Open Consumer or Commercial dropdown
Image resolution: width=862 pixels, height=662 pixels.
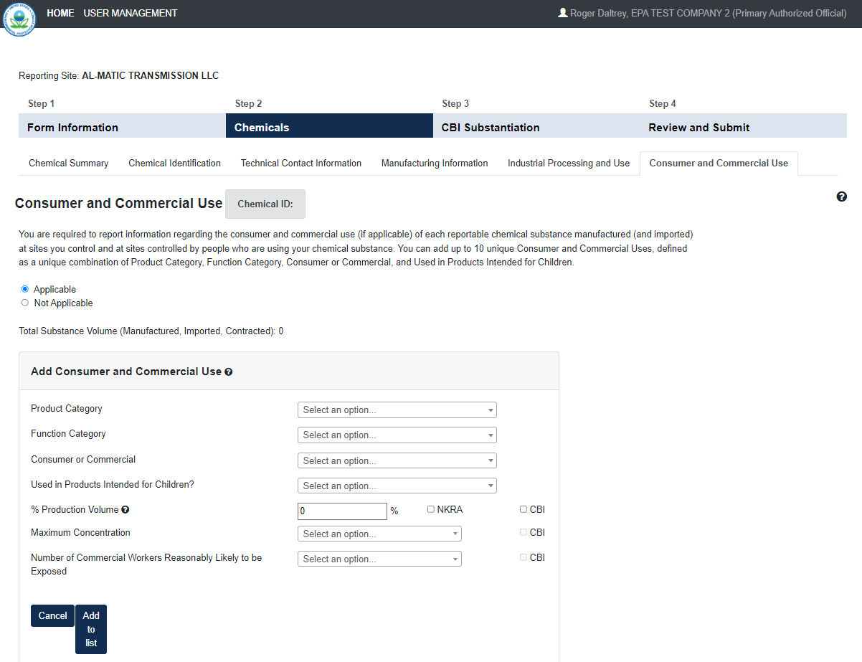pyautogui.click(x=397, y=460)
